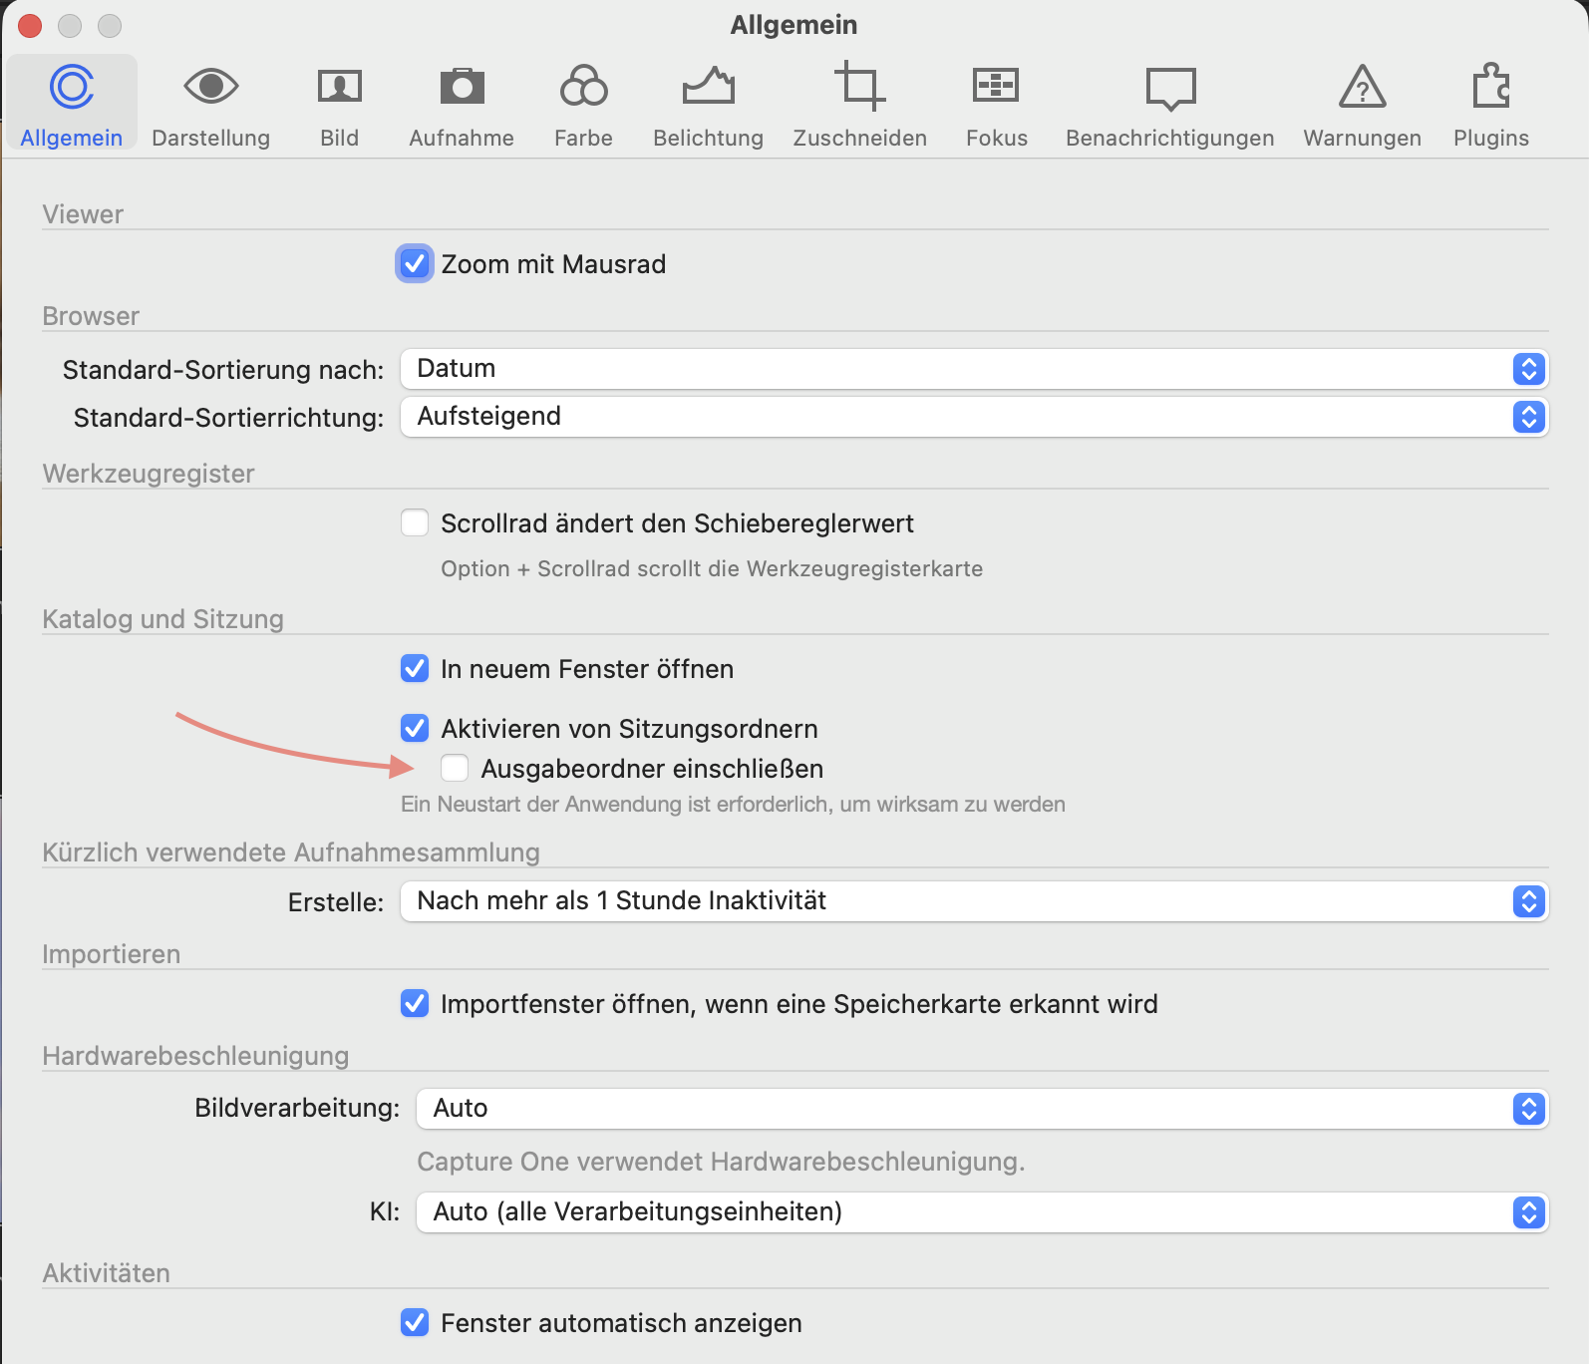Select the Allgemein tab
This screenshot has height=1364, width=1589.
[x=72, y=105]
